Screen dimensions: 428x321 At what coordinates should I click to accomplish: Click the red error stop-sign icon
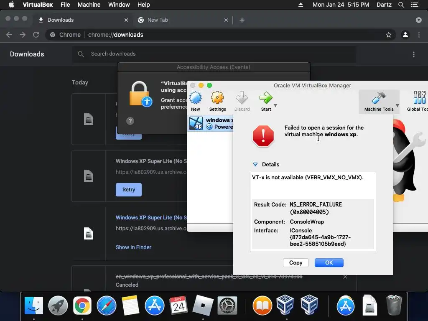click(x=263, y=136)
